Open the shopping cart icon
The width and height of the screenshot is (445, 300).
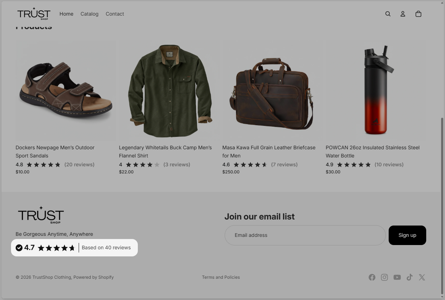[418, 14]
